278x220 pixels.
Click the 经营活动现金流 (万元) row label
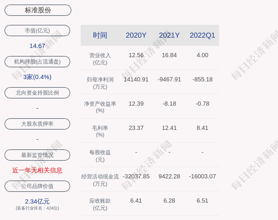(100, 180)
